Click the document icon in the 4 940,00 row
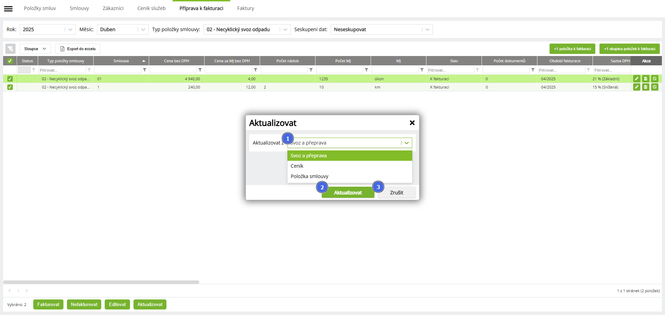The width and height of the screenshot is (665, 315). click(646, 79)
